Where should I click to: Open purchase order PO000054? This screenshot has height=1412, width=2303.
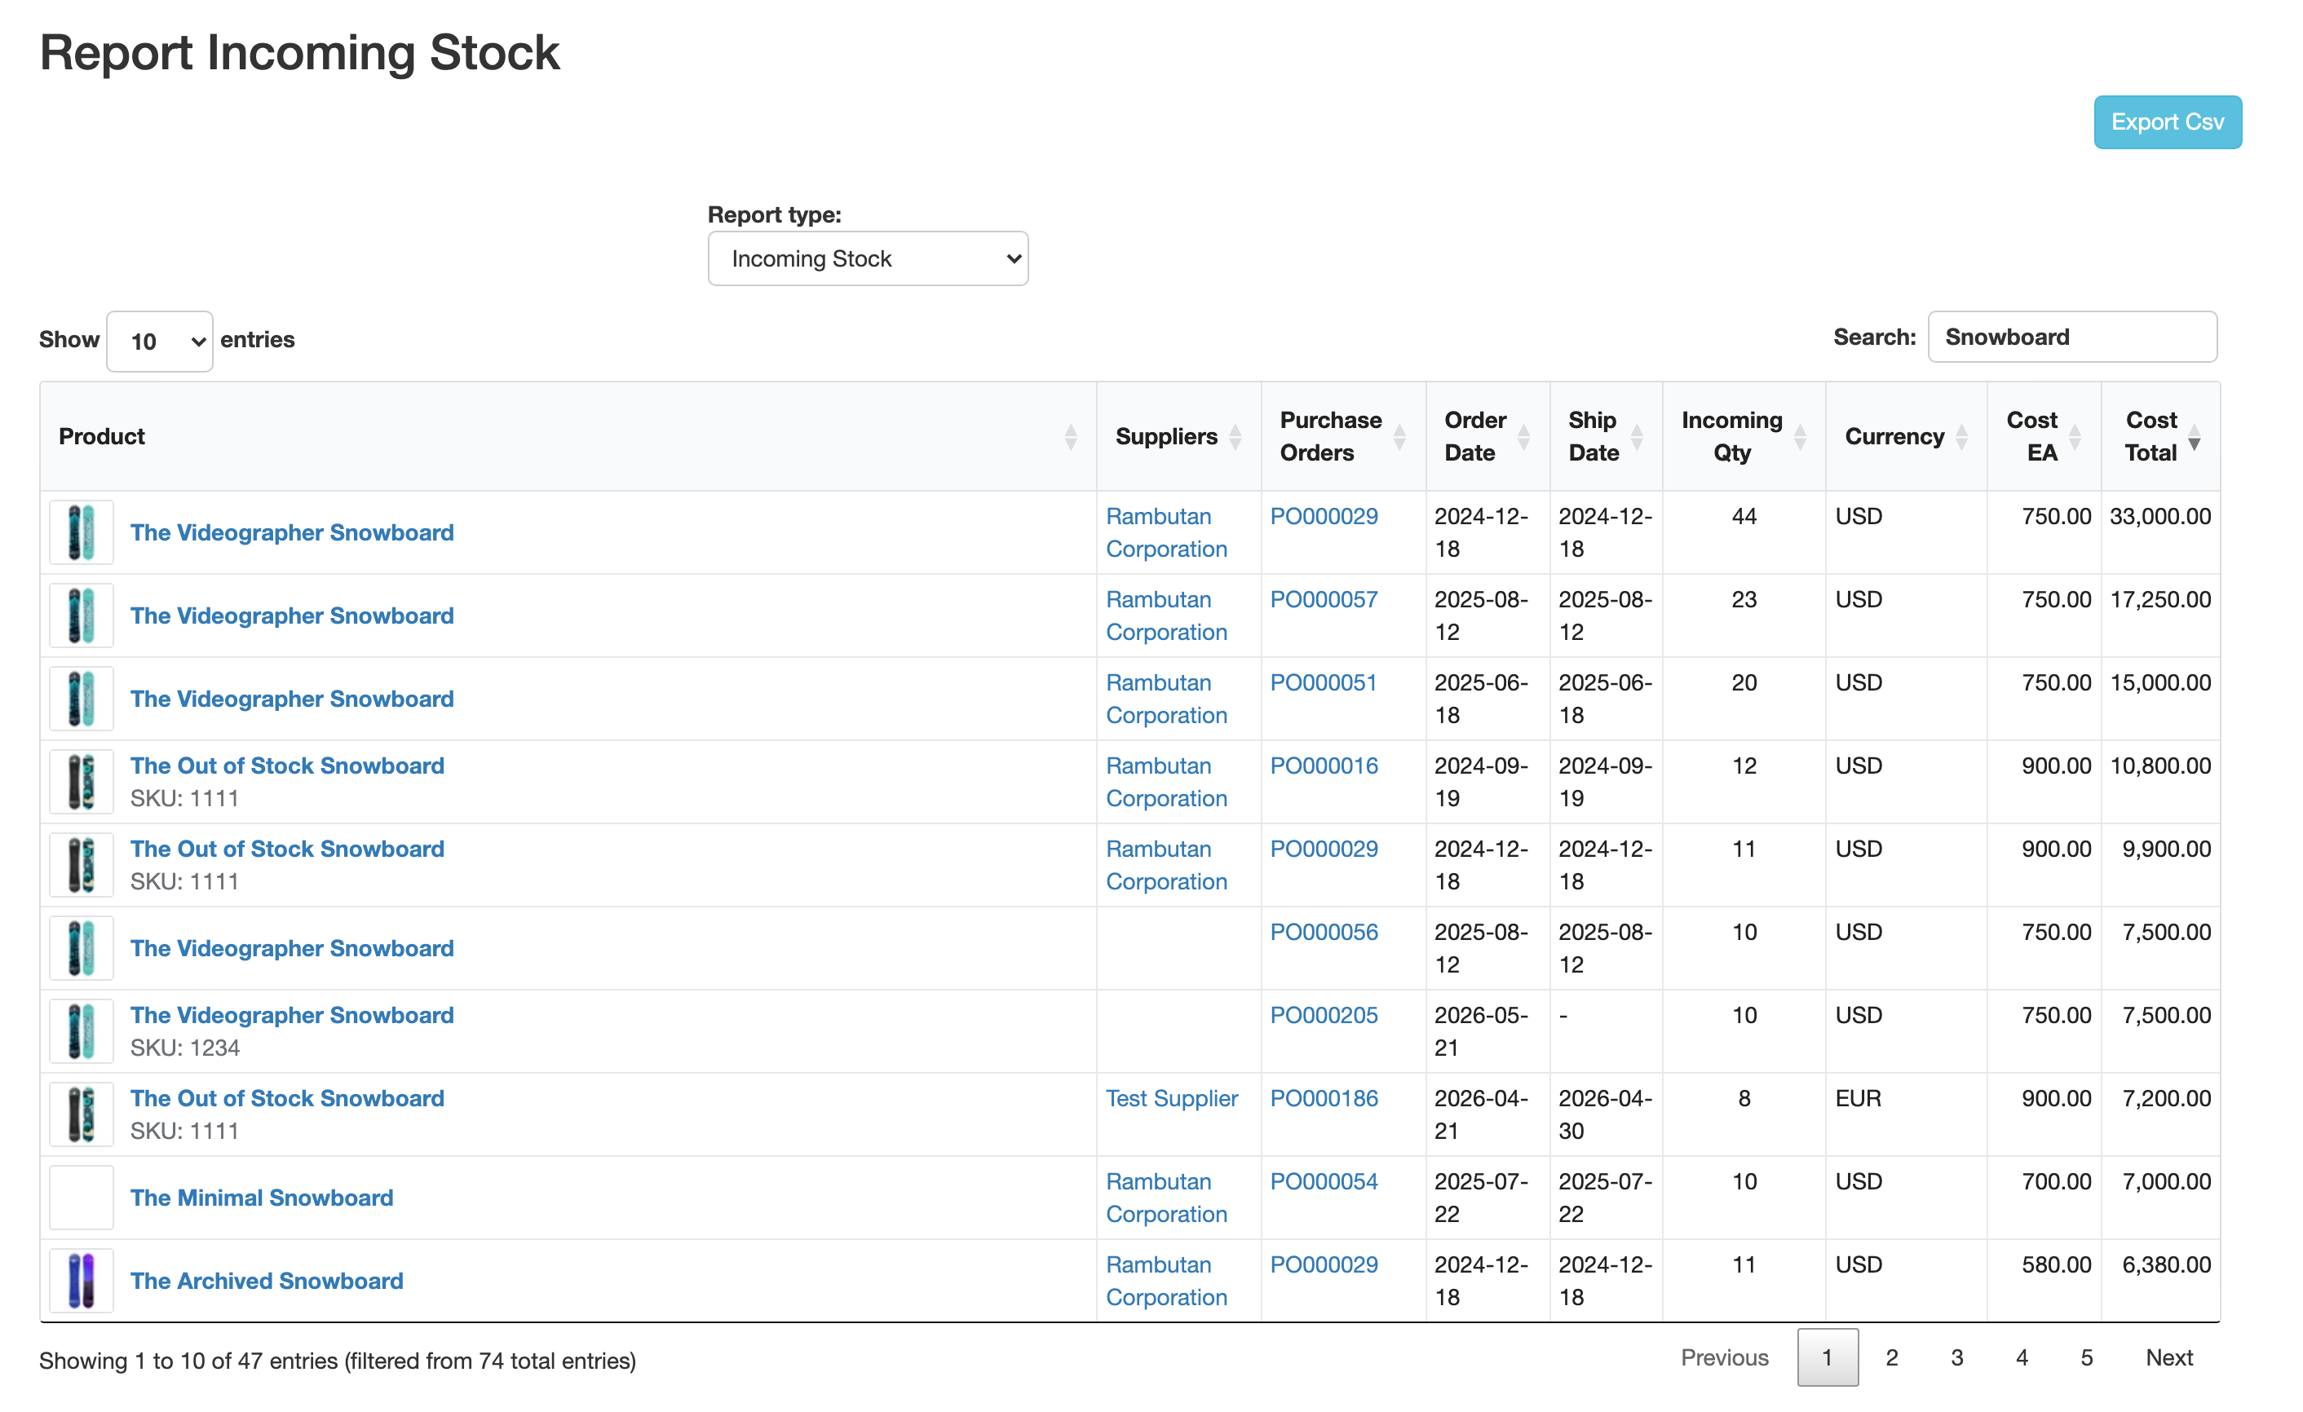(1324, 1182)
